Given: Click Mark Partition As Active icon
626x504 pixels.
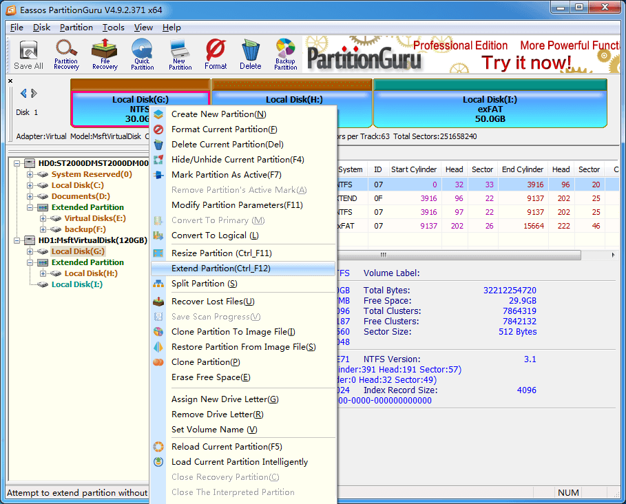Looking at the screenshot, I should [158, 175].
